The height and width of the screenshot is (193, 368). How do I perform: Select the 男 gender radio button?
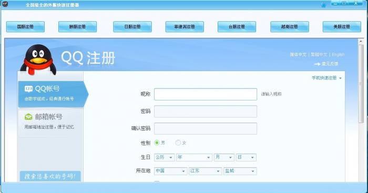click(157, 143)
